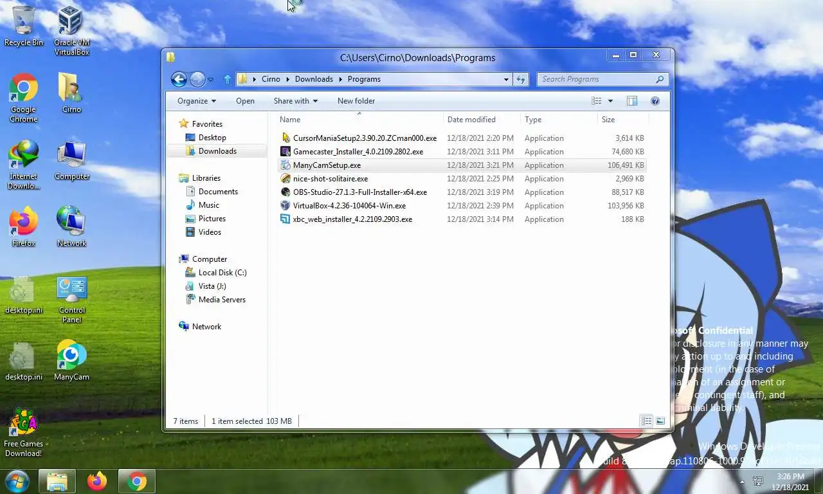Refresh the Programs folder view

coord(521,79)
